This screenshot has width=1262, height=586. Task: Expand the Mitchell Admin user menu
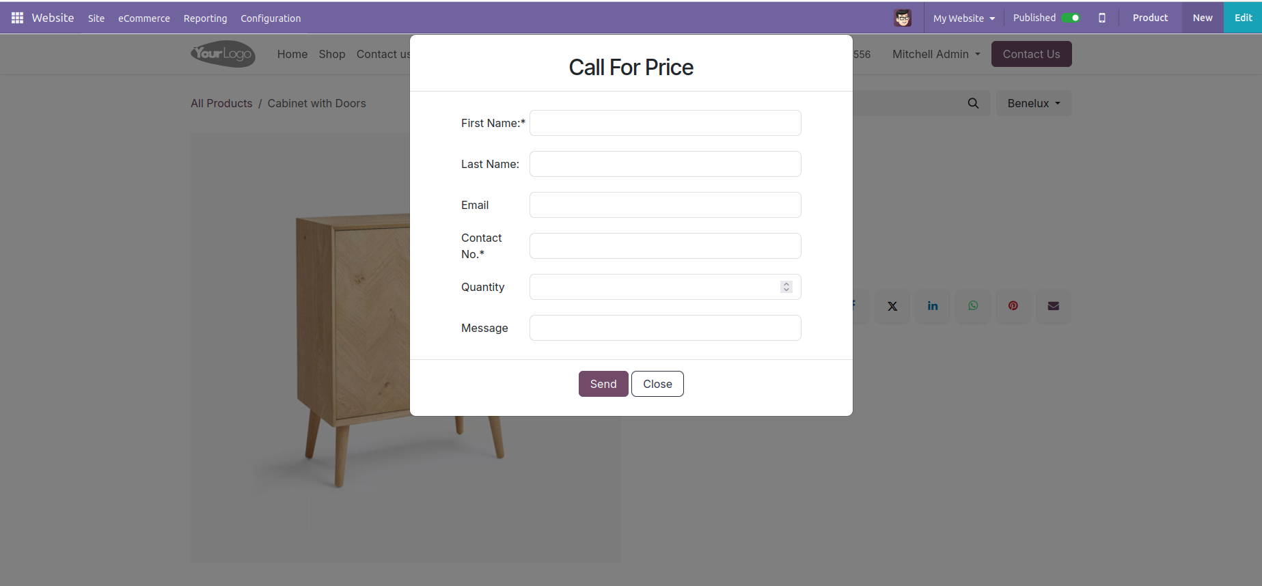click(936, 54)
